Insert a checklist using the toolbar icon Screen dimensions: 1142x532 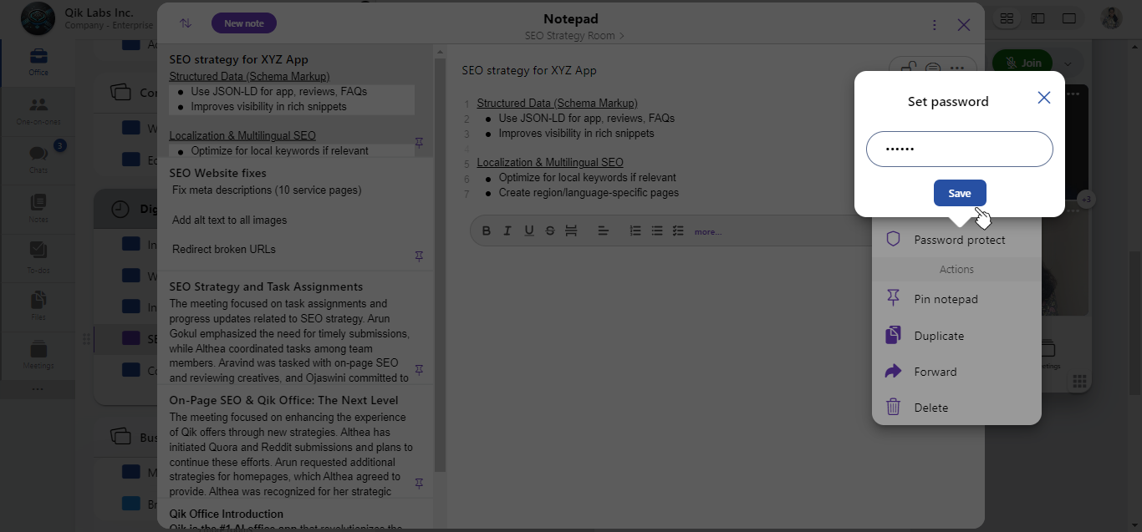click(x=678, y=231)
